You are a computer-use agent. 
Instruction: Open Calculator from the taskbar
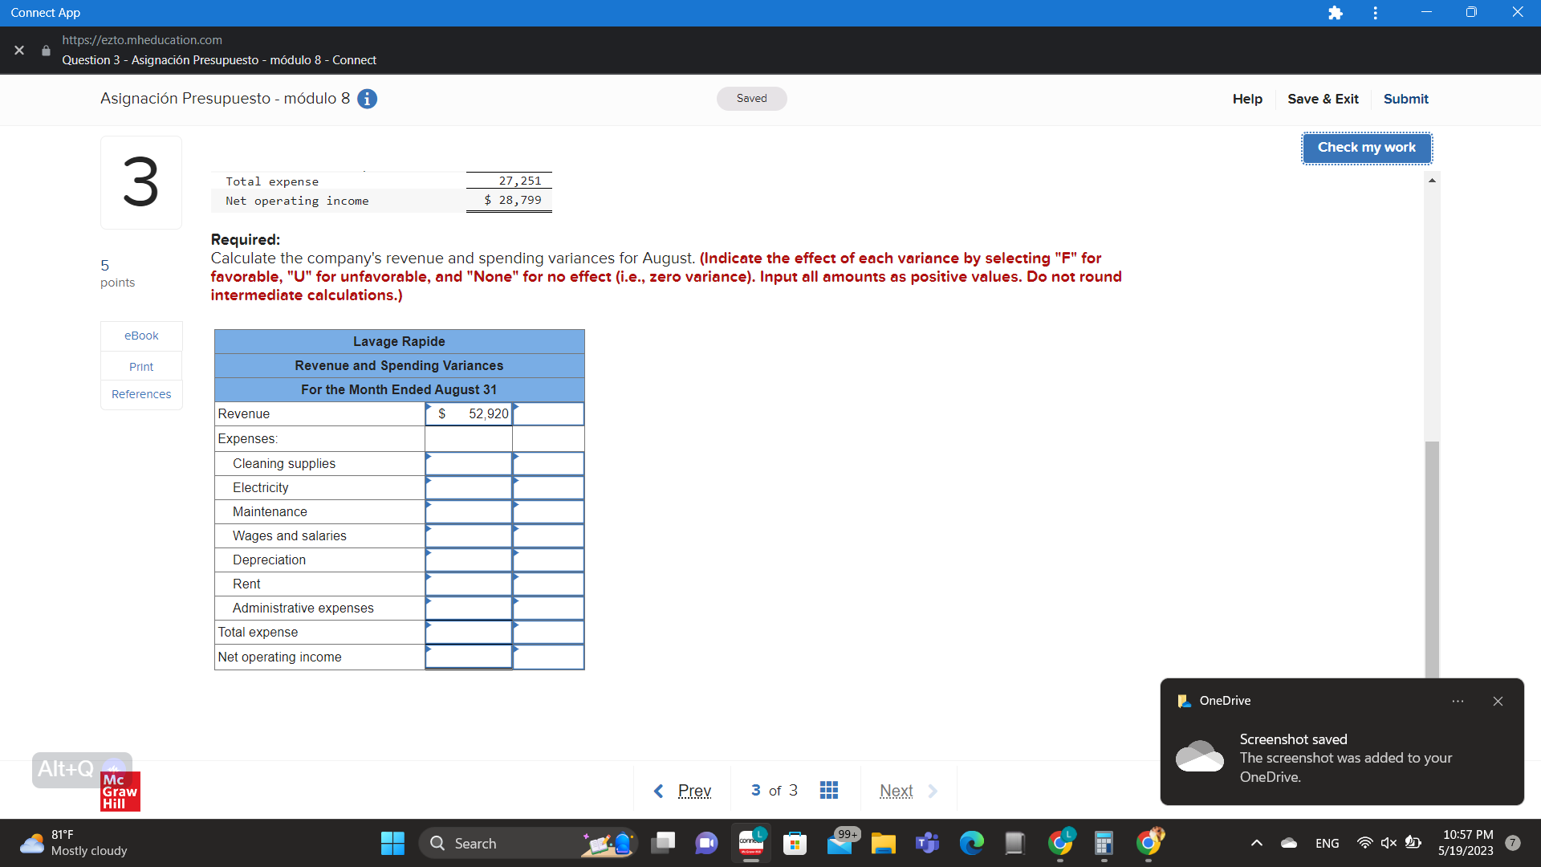[1103, 843]
